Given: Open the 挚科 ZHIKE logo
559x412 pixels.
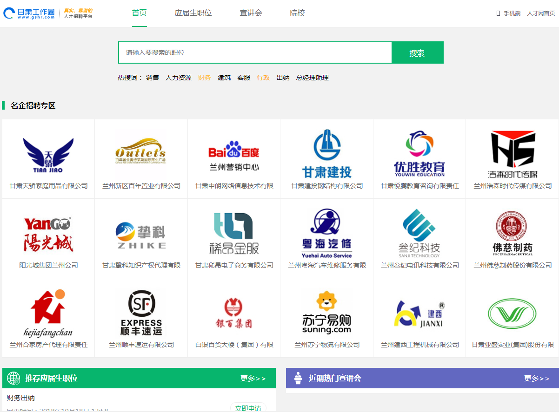Looking at the screenshot, I should click(141, 236).
